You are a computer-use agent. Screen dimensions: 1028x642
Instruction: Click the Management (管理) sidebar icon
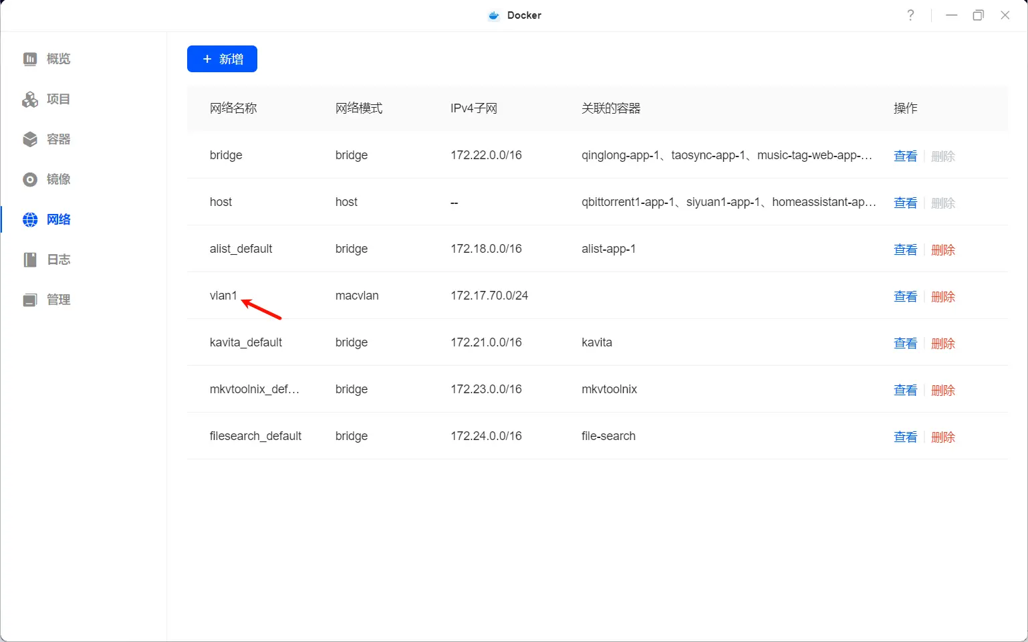[x=30, y=300]
